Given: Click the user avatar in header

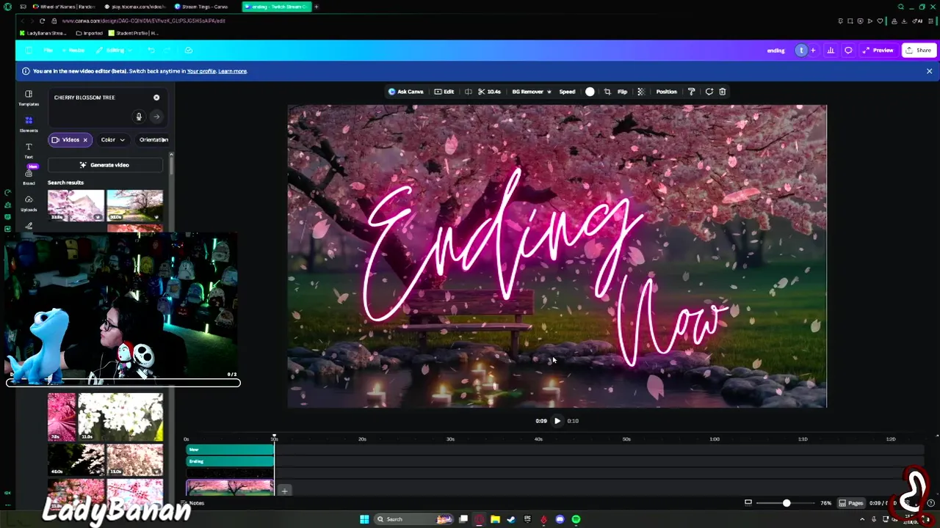Looking at the screenshot, I should pos(801,51).
